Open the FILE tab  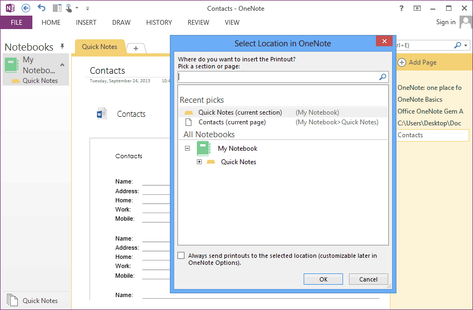[16, 23]
